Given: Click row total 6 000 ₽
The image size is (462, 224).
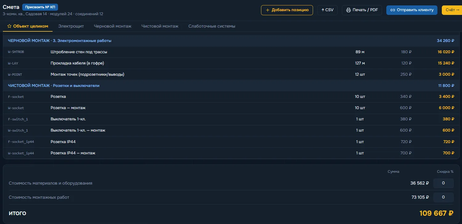Looking at the screenshot, I should tap(447, 108).
